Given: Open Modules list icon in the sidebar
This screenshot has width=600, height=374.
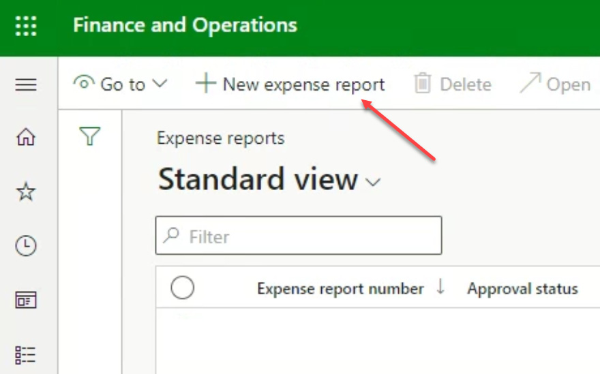Looking at the screenshot, I should click(x=25, y=355).
